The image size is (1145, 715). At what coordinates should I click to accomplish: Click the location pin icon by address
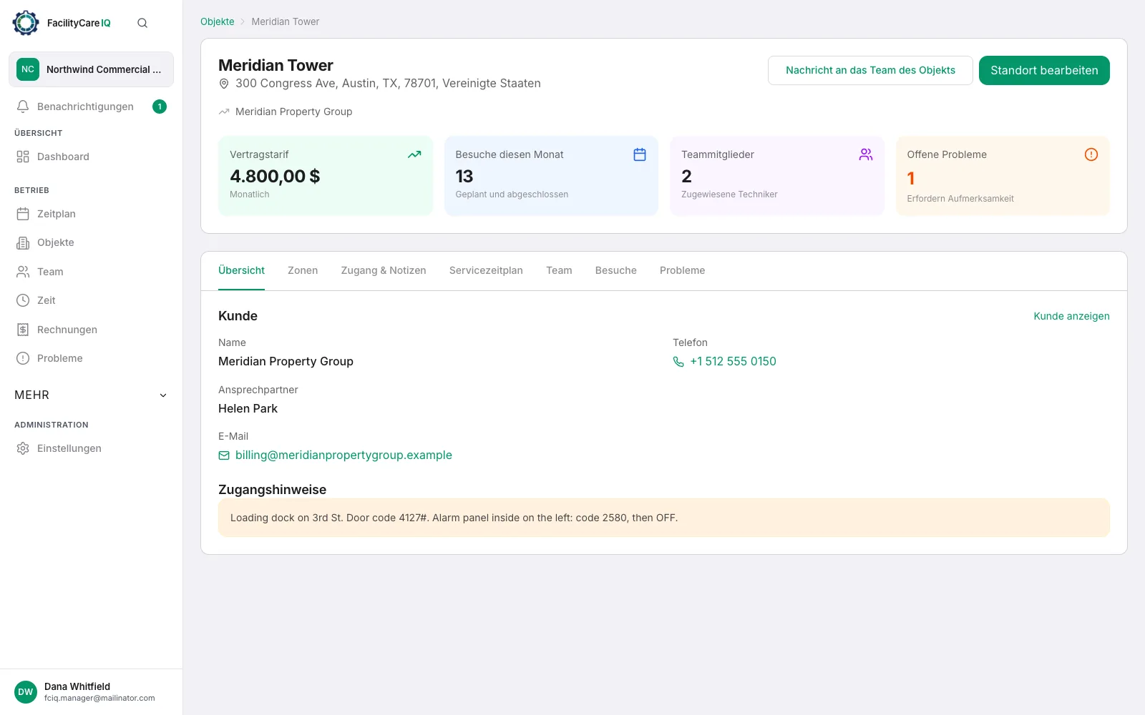(224, 84)
